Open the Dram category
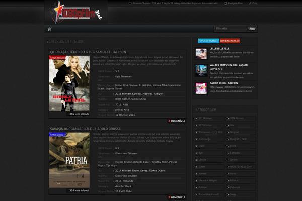This screenshot has height=201, width=302. [x=209, y=146]
